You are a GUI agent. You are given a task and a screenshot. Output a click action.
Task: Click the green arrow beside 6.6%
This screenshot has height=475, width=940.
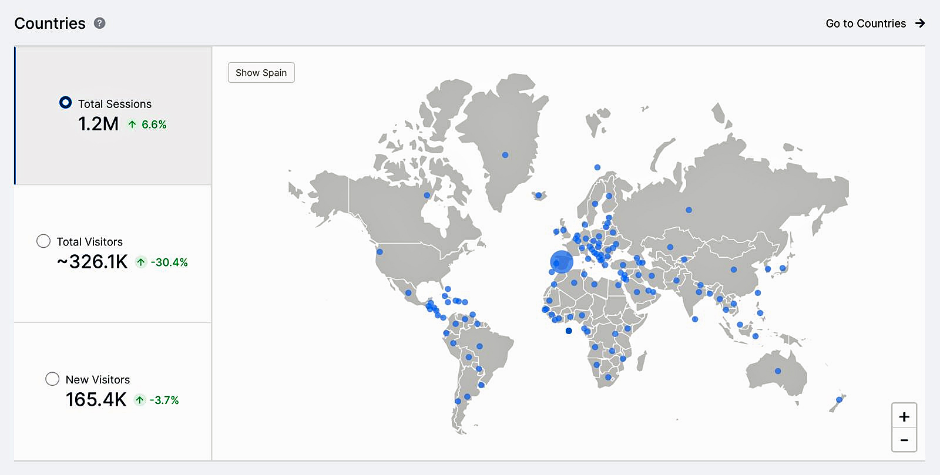click(132, 124)
